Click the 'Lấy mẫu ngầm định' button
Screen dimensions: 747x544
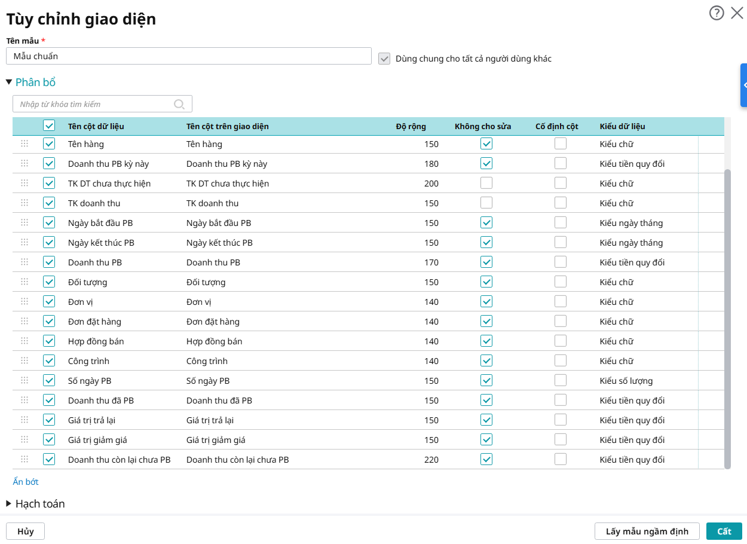(647, 531)
